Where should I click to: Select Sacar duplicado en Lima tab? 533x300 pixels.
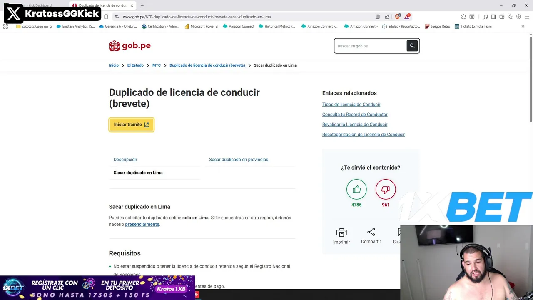(x=138, y=172)
